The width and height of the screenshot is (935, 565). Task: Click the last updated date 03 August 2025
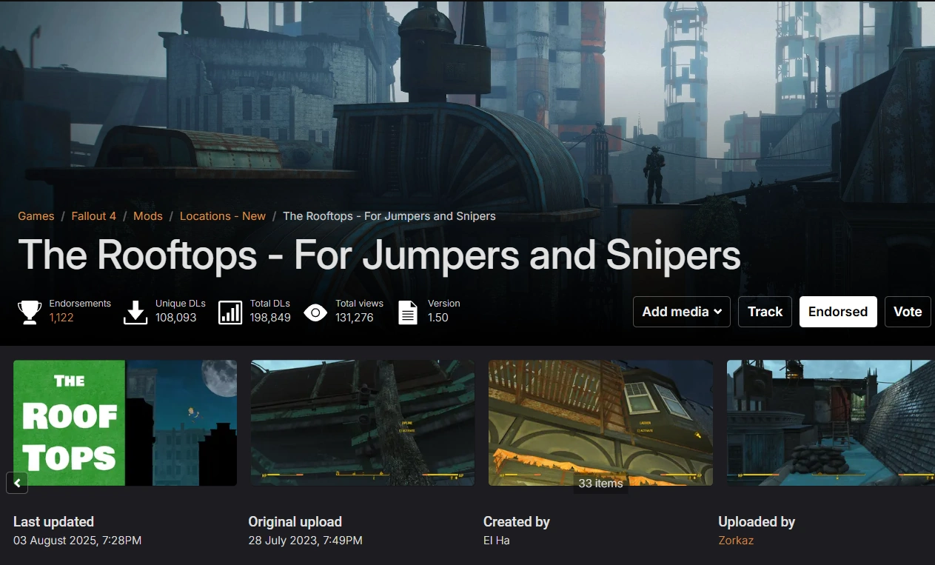[78, 541]
